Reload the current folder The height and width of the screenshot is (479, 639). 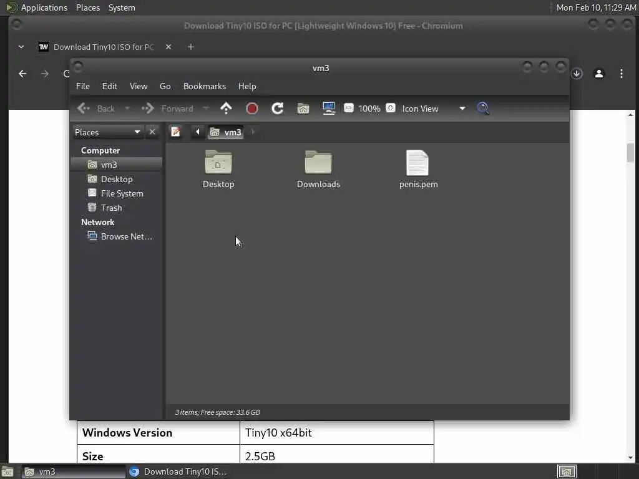[278, 109]
